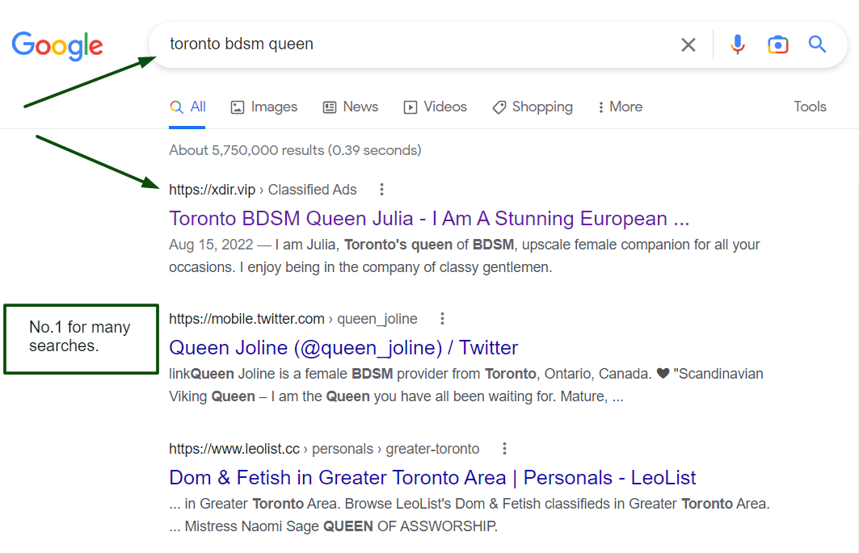Click the www.leolist.cc breadcrumb URL
The height and width of the screenshot is (553, 859).
(234, 449)
